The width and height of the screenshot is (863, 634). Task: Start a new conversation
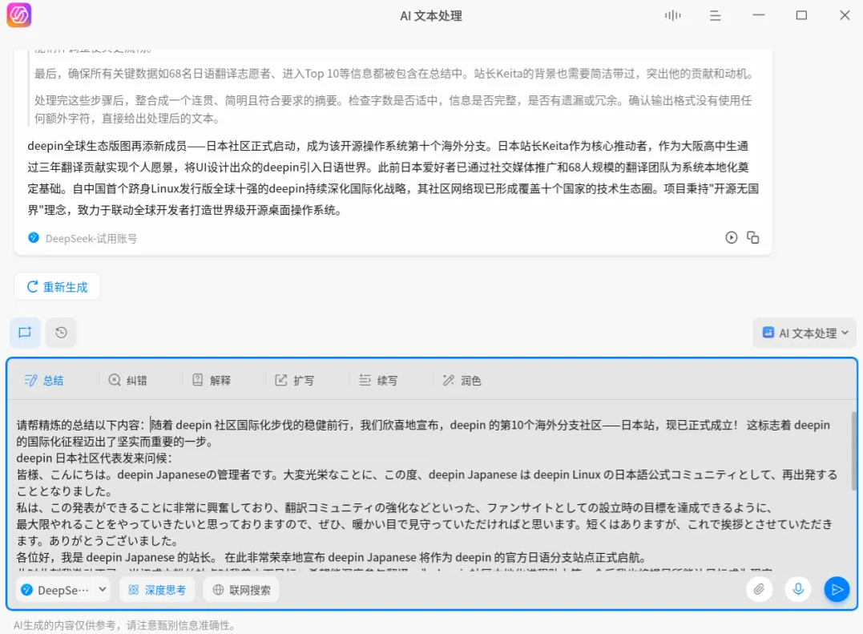(25, 333)
